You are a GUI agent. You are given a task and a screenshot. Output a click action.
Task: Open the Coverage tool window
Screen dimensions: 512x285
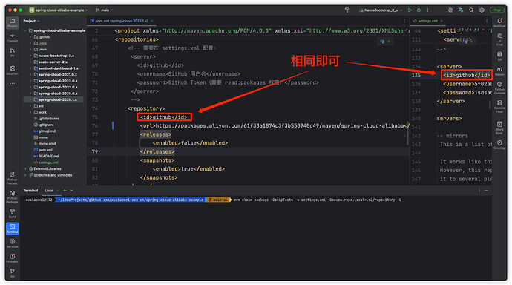[499, 145]
